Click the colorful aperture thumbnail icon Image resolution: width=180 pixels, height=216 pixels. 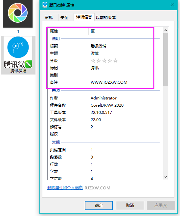tap(18, 13)
